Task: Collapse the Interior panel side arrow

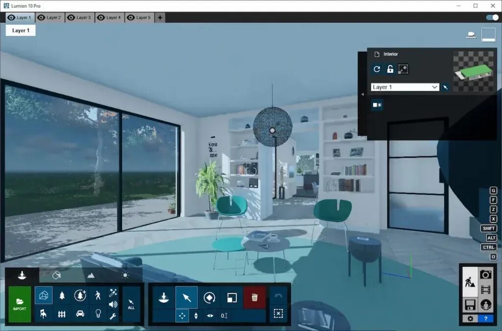Action: click(x=362, y=94)
